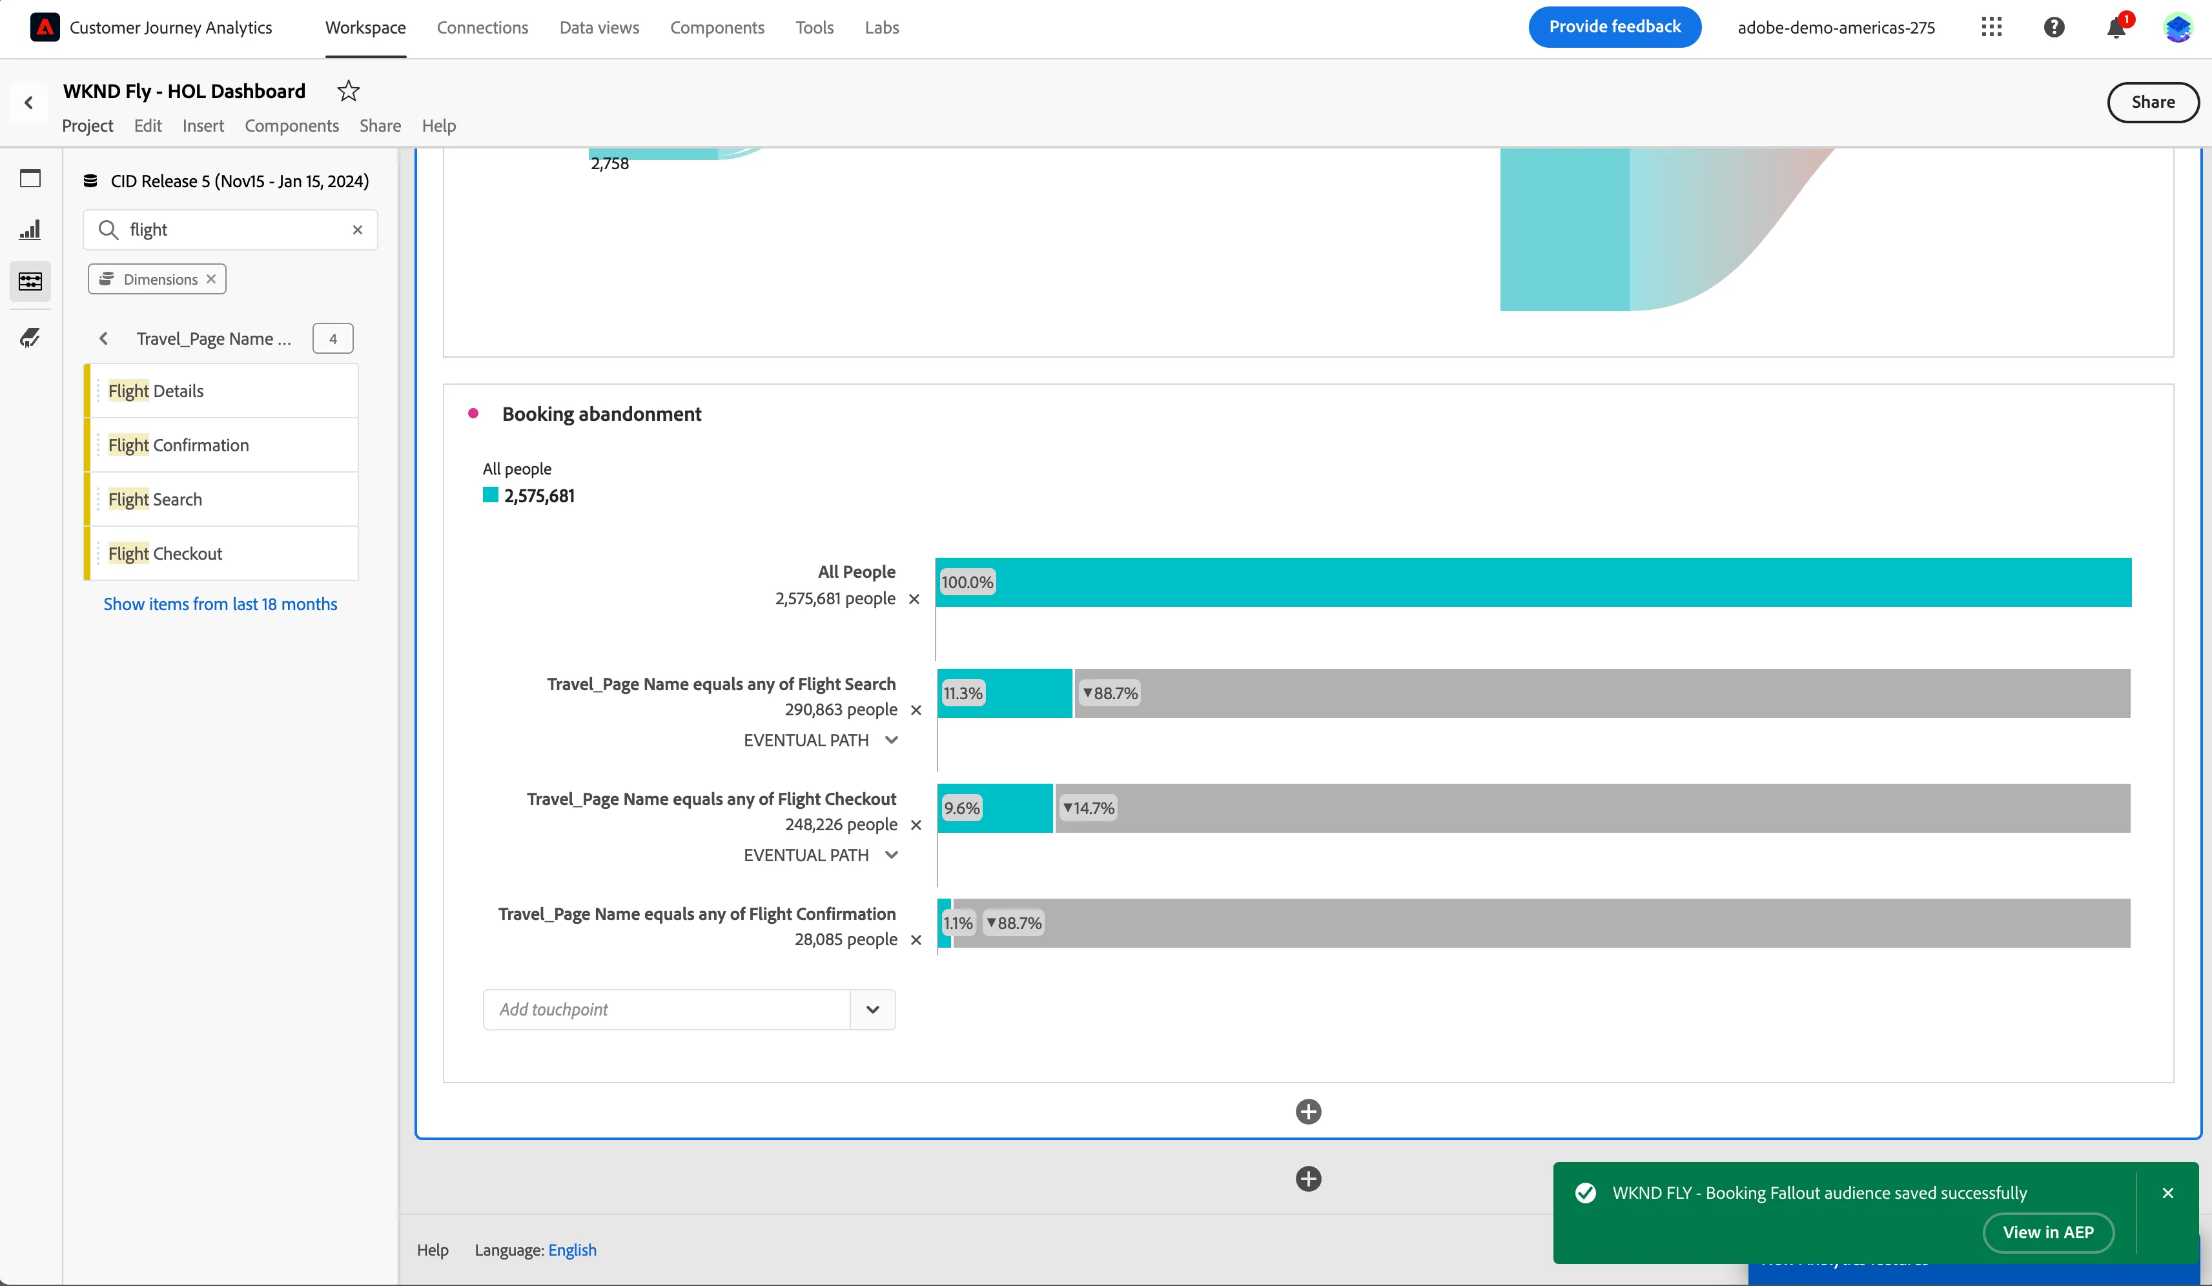Show items from last 18 months
Image resolution: width=2212 pixels, height=1286 pixels.
(220, 604)
